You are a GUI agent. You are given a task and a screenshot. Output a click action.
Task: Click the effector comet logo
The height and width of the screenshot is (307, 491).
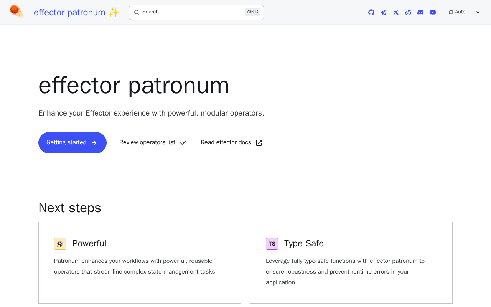click(x=16, y=12)
